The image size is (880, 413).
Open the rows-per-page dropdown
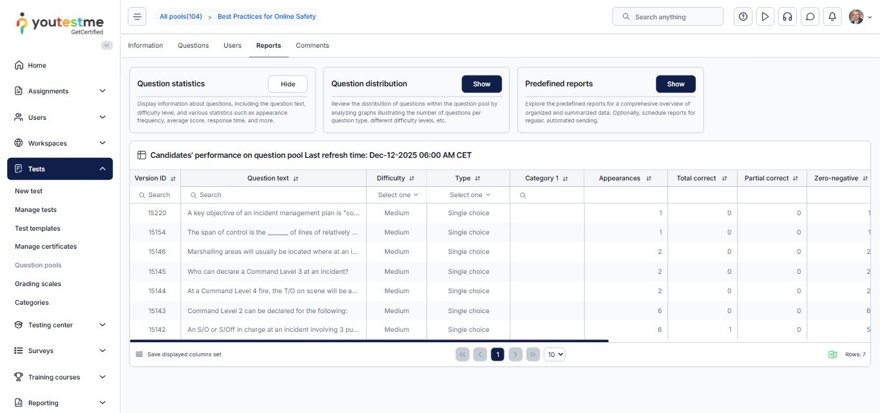554,354
